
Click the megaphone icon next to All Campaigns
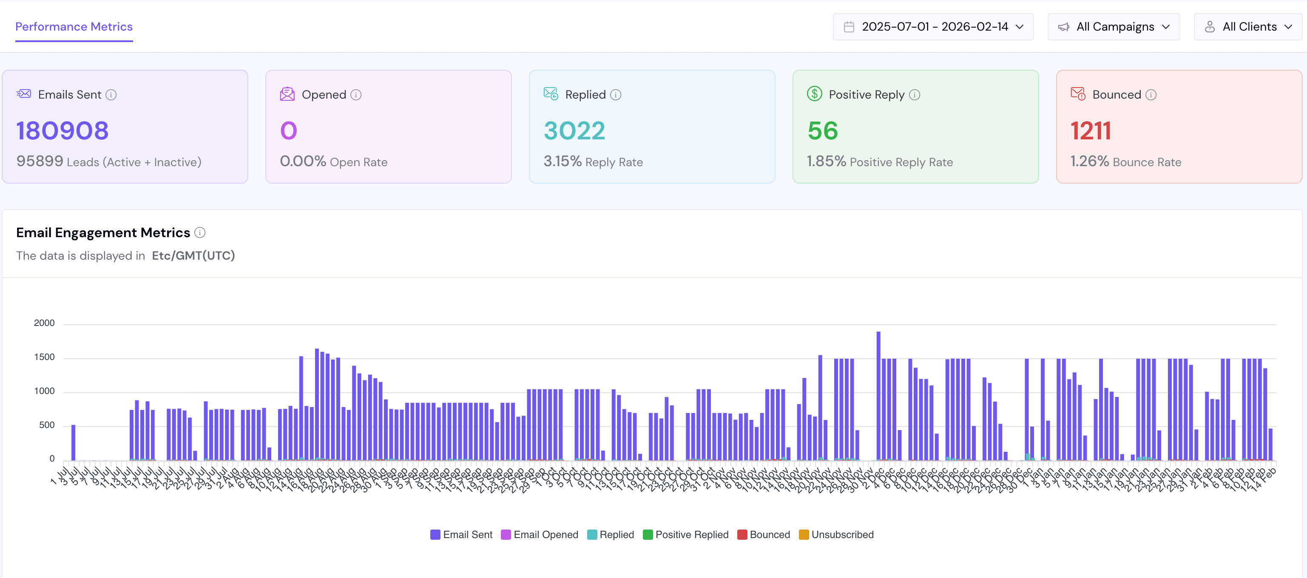[1063, 26]
